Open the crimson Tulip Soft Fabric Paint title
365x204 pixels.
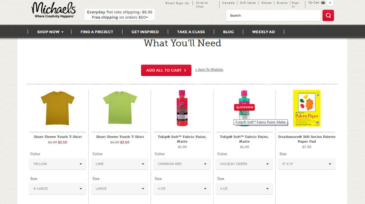pyautogui.click(x=182, y=139)
